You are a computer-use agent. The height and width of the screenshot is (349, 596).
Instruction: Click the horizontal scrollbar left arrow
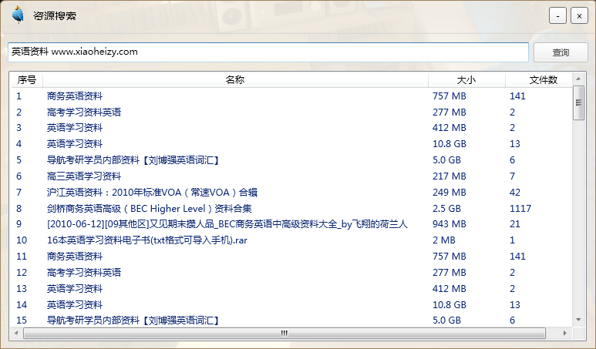coord(16,333)
